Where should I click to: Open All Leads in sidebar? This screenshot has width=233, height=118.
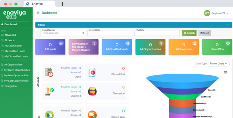point(8,40)
